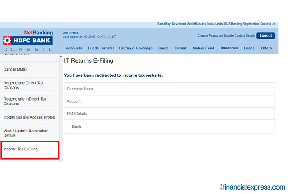Open the Insurance menu

[229, 48]
